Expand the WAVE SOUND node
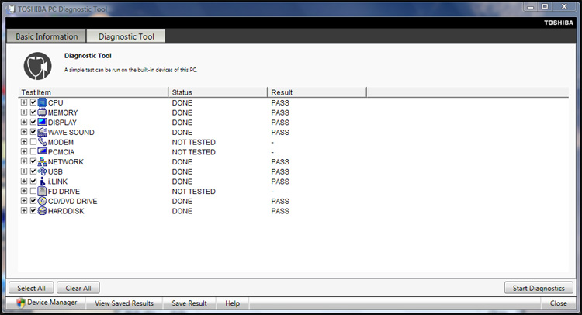Viewport: 582px width, 315px height. (24, 132)
